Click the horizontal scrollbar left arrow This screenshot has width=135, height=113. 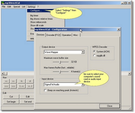(2, 74)
